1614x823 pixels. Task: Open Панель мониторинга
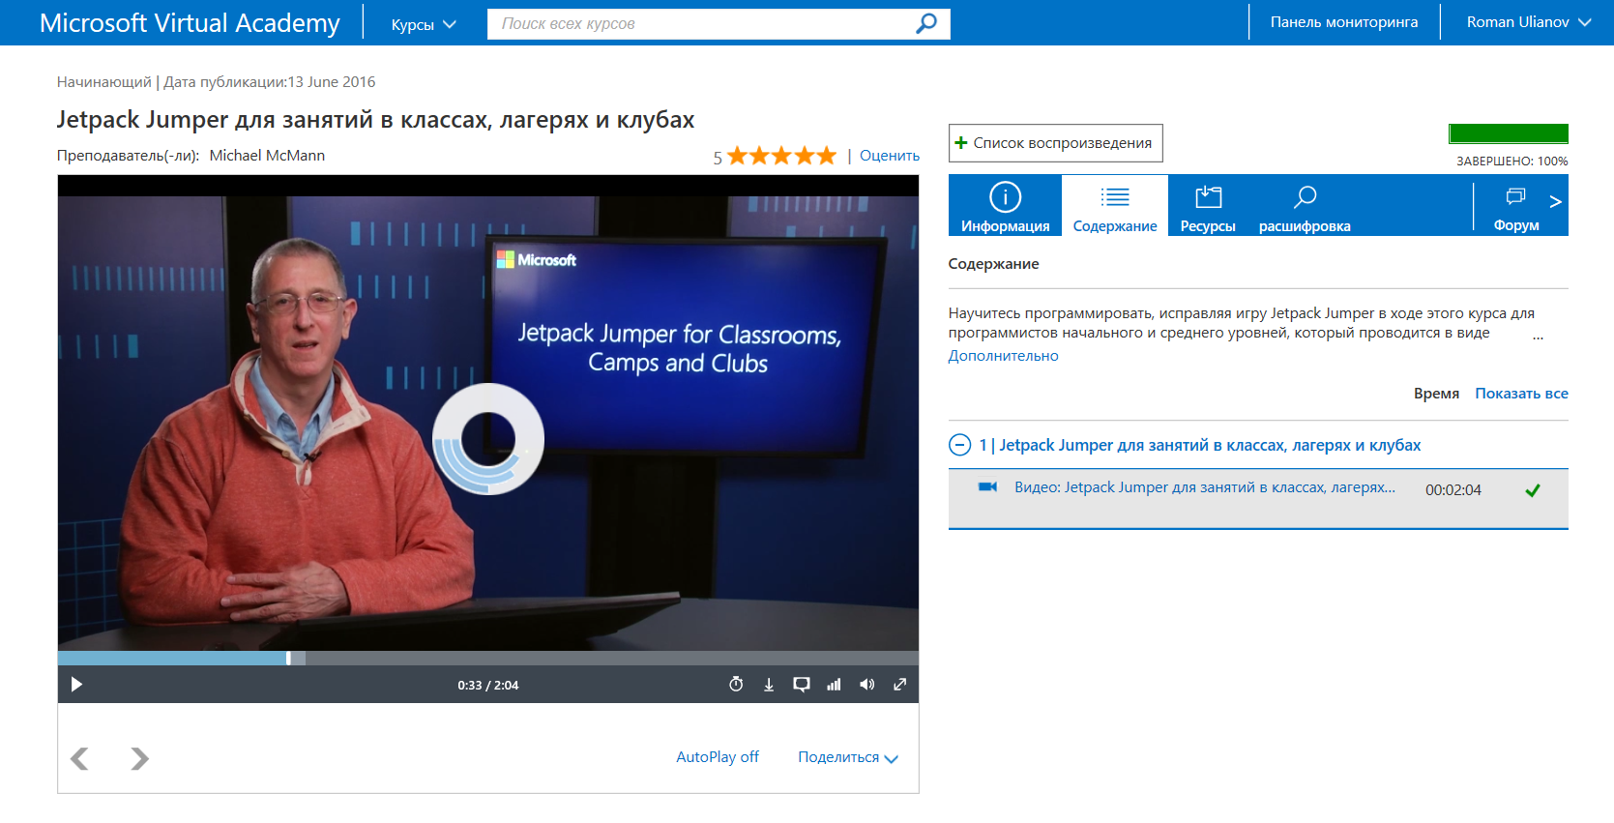pos(1344,22)
